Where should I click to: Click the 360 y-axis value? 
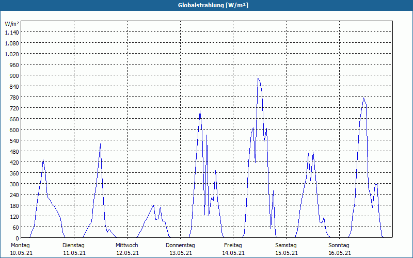pyautogui.click(x=14, y=173)
